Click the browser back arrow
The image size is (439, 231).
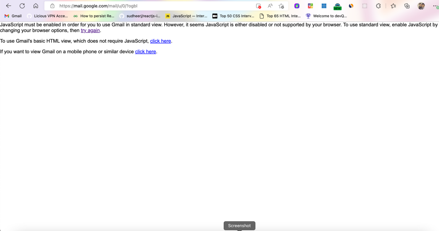click(9, 6)
